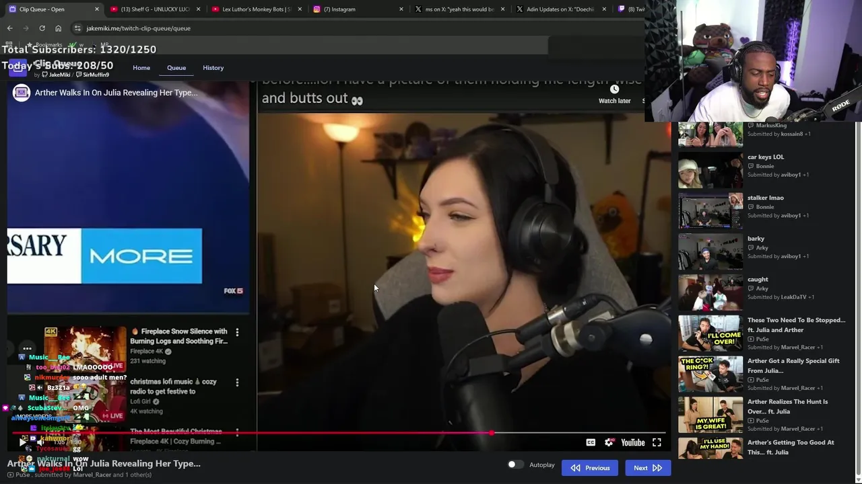Click the '231 watching' text
The height and width of the screenshot is (484, 862).
point(147,361)
